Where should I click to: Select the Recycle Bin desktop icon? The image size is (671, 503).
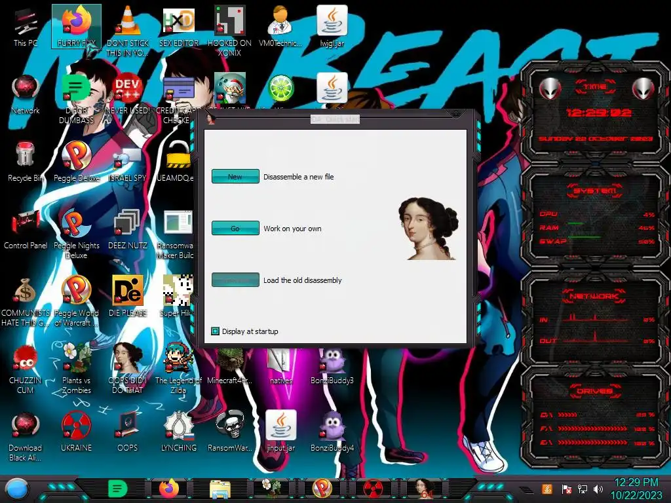coord(26,162)
